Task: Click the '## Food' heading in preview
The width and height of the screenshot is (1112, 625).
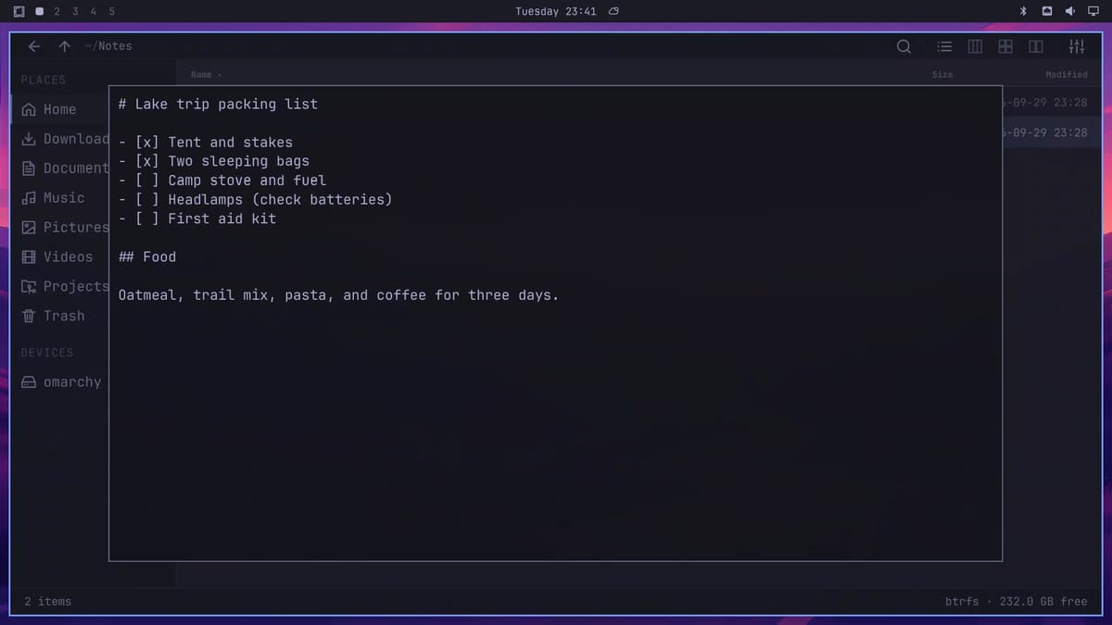Action: click(147, 256)
